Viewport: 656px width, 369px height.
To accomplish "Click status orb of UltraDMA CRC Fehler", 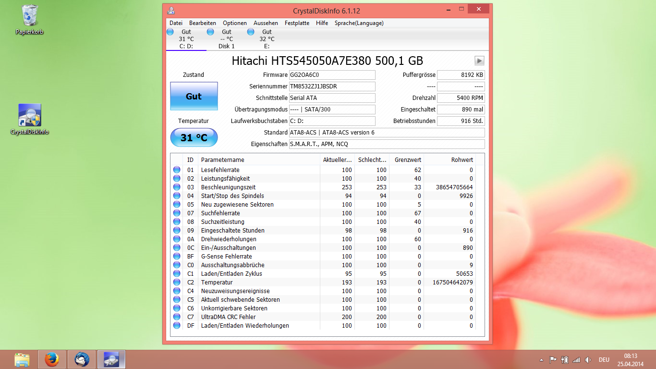I will [x=177, y=317].
